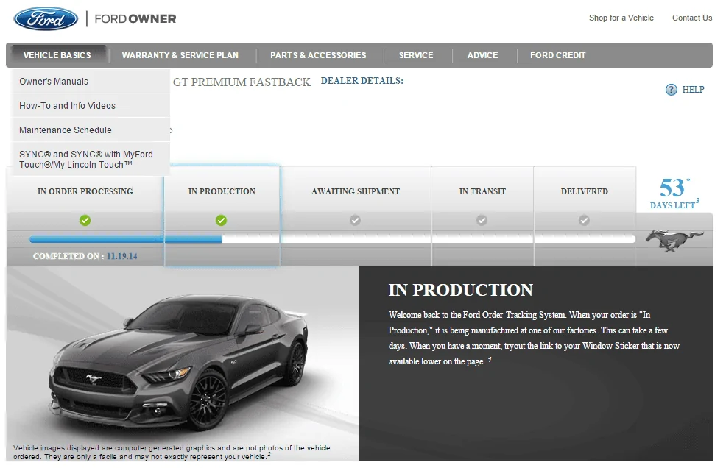Click the HELP link text
This screenshot has height=468, width=726.
(x=693, y=90)
